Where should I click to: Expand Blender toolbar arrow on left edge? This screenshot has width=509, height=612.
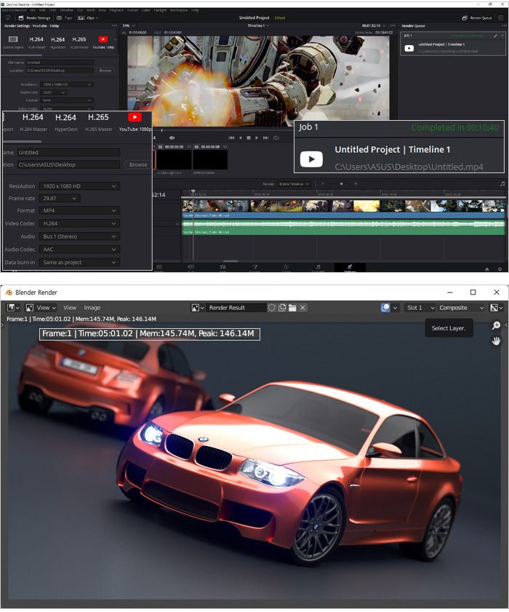click(x=2, y=325)
